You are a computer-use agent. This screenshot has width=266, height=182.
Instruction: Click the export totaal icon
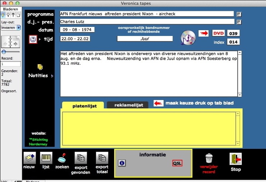click(x=102, y=158)
